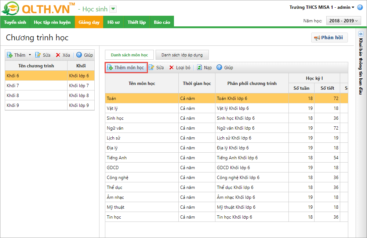
Task: Click the Loại bỏ red X icon
Action: click(x=171, y=68)
